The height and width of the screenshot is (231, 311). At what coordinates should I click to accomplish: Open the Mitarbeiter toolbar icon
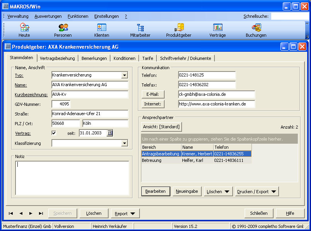point(140,30)
